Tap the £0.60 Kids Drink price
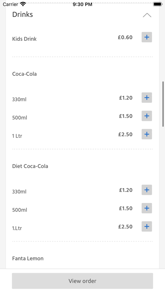 125,37
